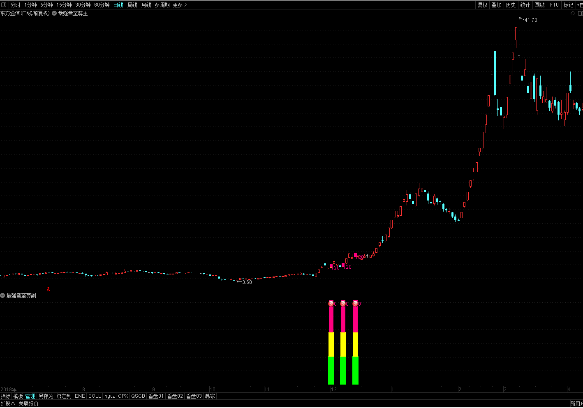This screenshot has width=583, height=408.
Task: Click 另存为 save-as button
Action: pyautogui.click(x=46, y=396)
